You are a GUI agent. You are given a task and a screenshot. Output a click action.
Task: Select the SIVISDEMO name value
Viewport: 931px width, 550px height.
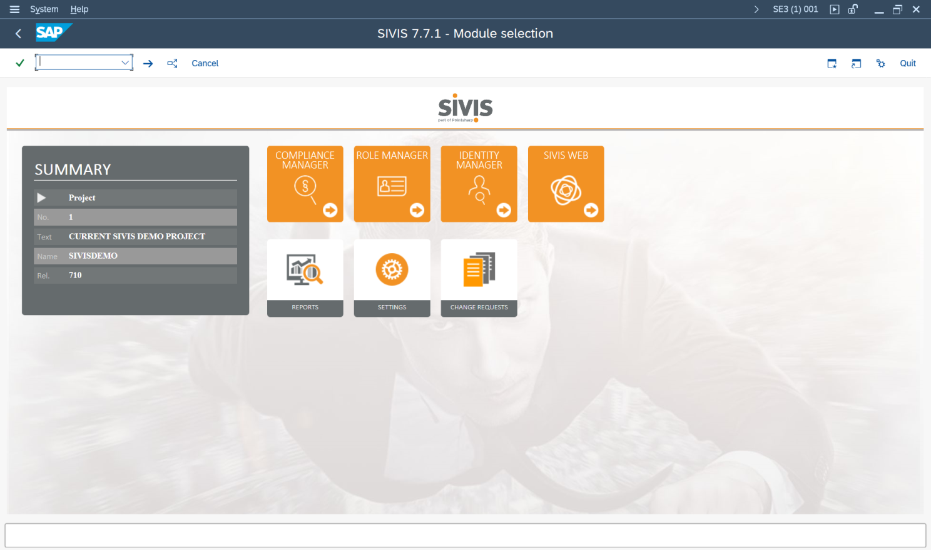[x=93, y=256]
